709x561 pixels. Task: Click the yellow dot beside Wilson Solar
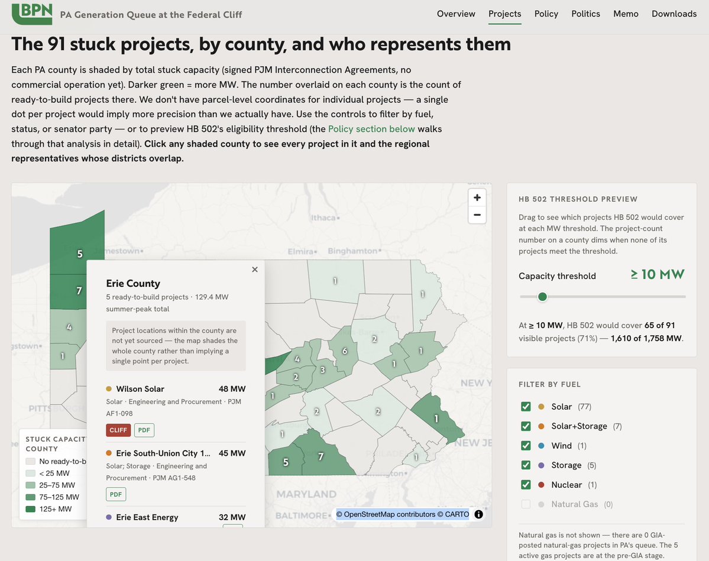point(109,389)
